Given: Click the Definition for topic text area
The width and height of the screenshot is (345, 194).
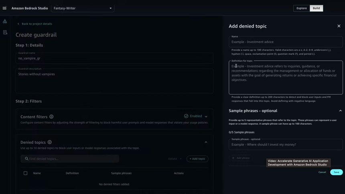Looking at the screenshot, I should pos(286,77).
